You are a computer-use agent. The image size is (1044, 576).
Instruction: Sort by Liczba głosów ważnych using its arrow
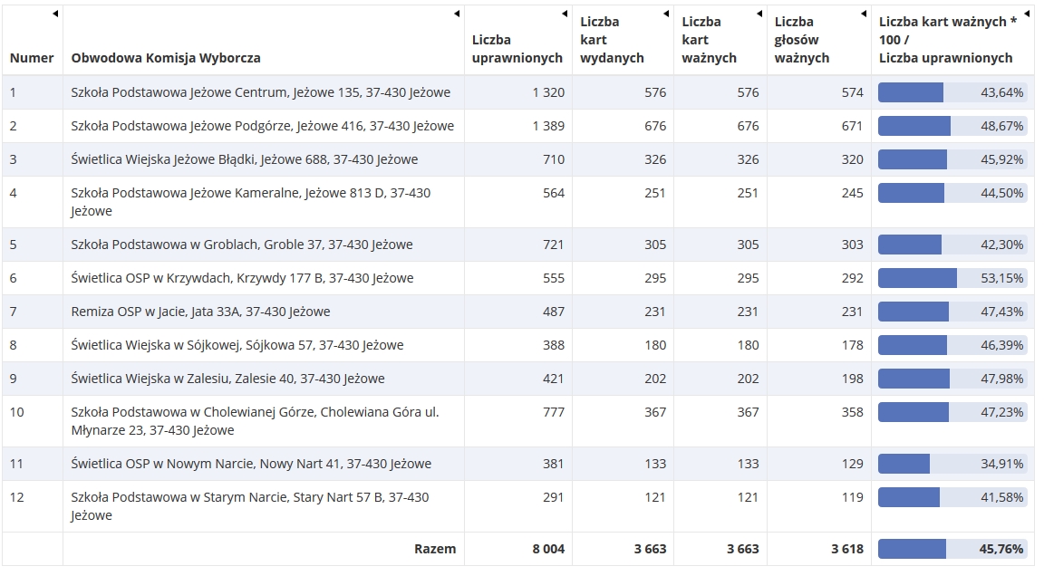[x=864, y=14]
